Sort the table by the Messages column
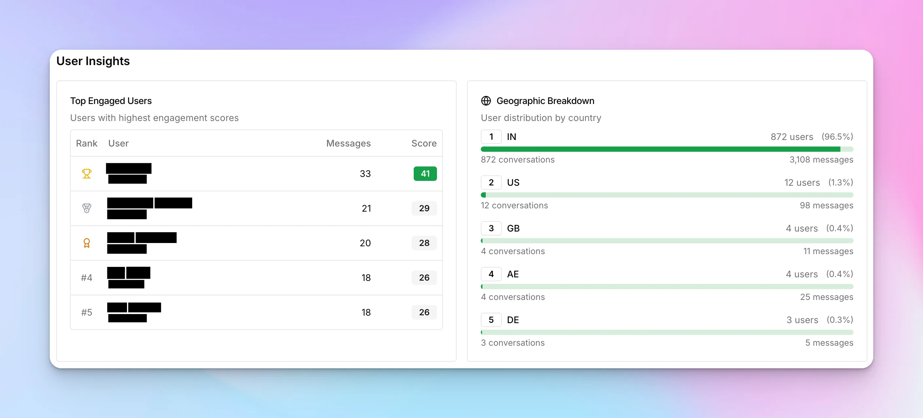Viewport: 923px width, 418px height. click(348, 143)
